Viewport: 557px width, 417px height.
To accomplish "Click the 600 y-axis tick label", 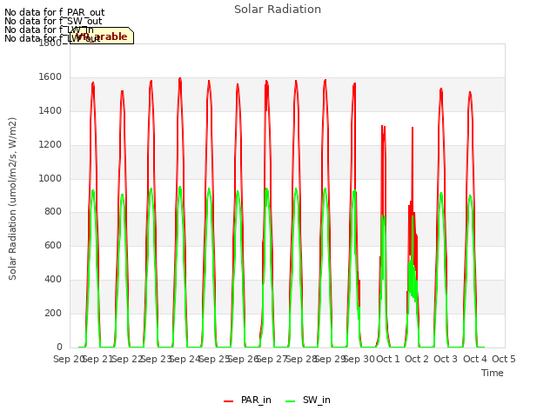I will click(53, 245).
